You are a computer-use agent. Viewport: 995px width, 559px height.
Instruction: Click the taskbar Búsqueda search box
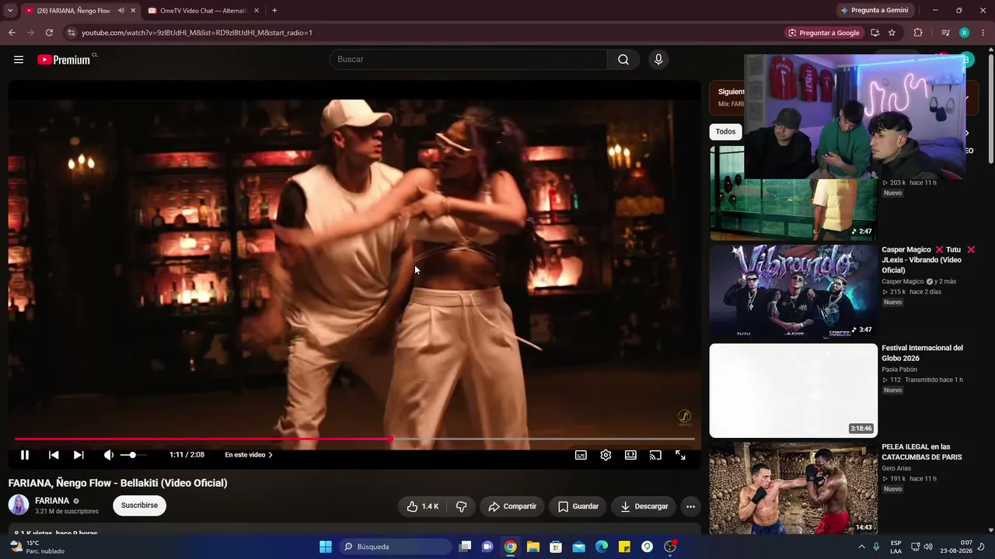tap(396, 547)
